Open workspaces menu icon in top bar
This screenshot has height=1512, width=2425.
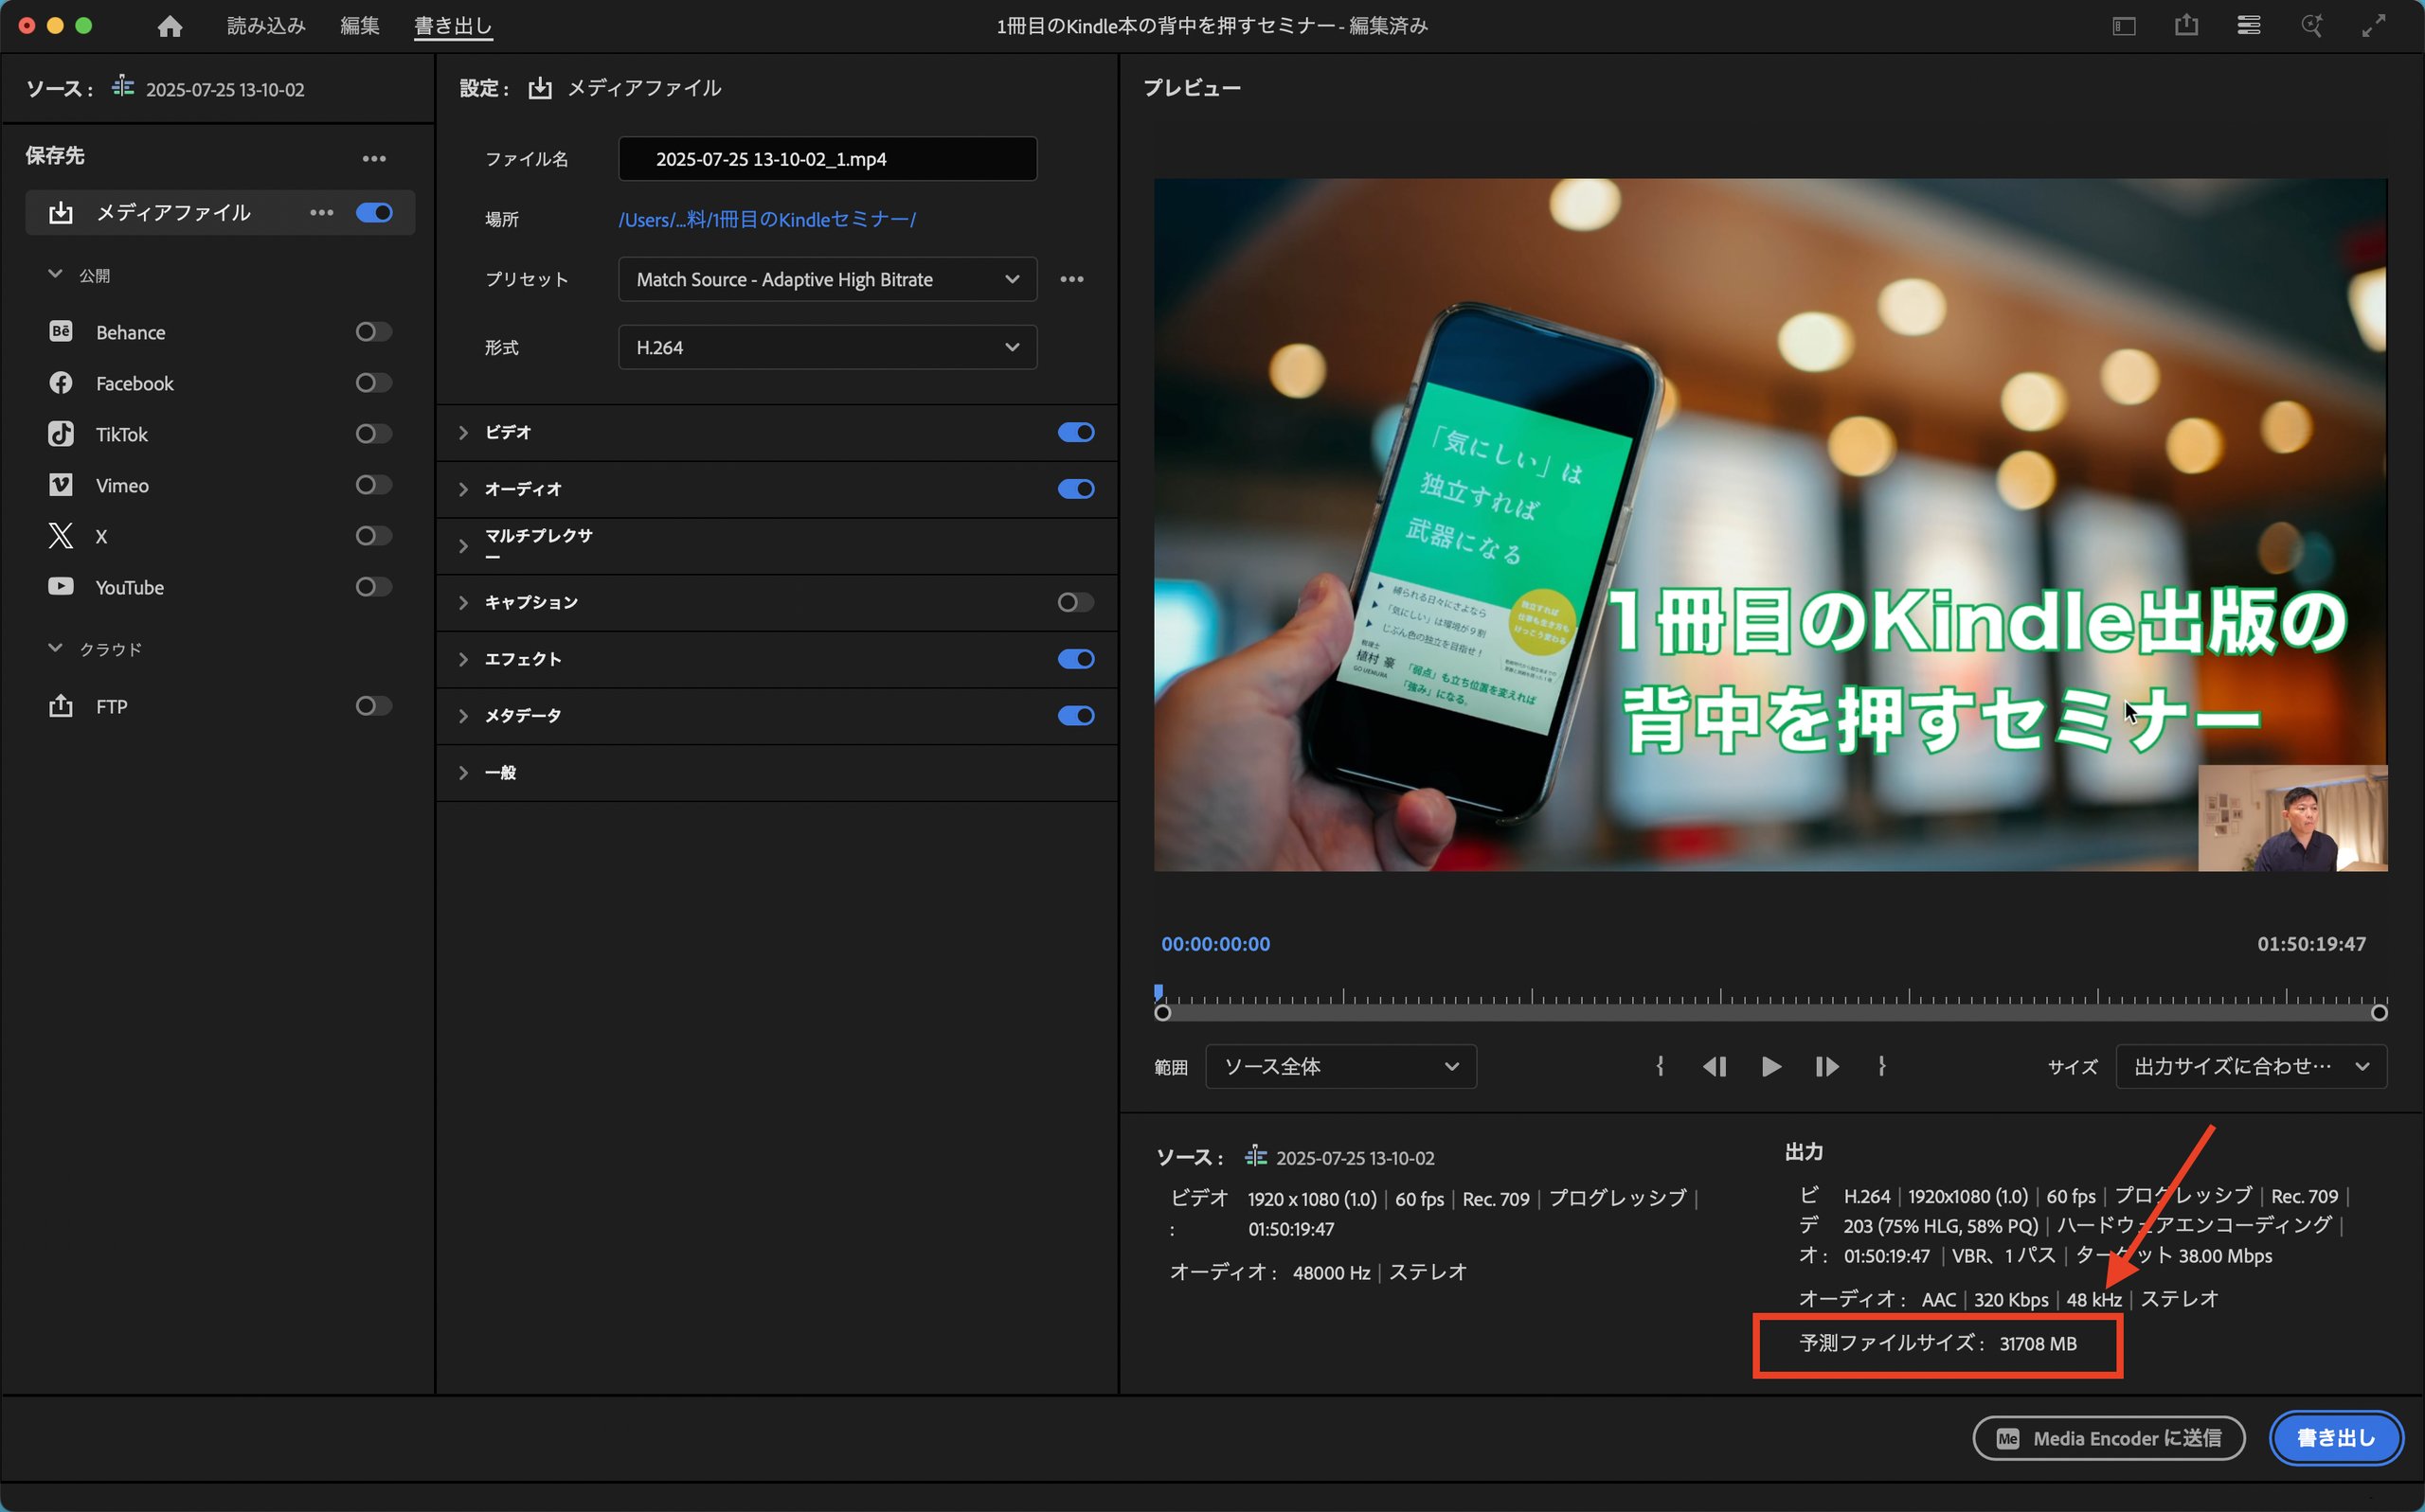tap(2249, 25)
